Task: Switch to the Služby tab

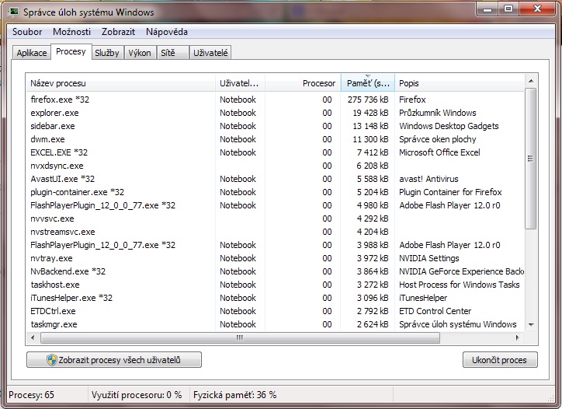Action: point(106,53)
